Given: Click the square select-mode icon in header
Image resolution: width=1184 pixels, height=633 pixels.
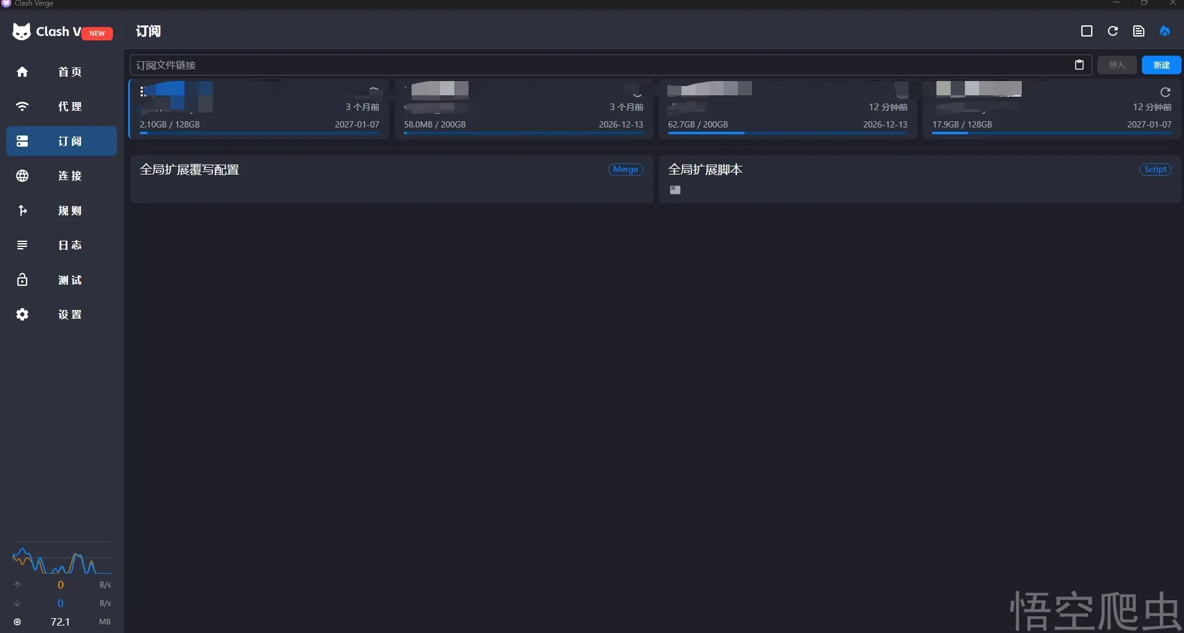Looking at the screenshot, I should tap(1086, 31).
